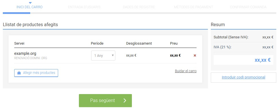278x108 pixels.
Task: Click the chevron arrow on Pas següent button
Action: pyautogui.click(x=125, y=101)
